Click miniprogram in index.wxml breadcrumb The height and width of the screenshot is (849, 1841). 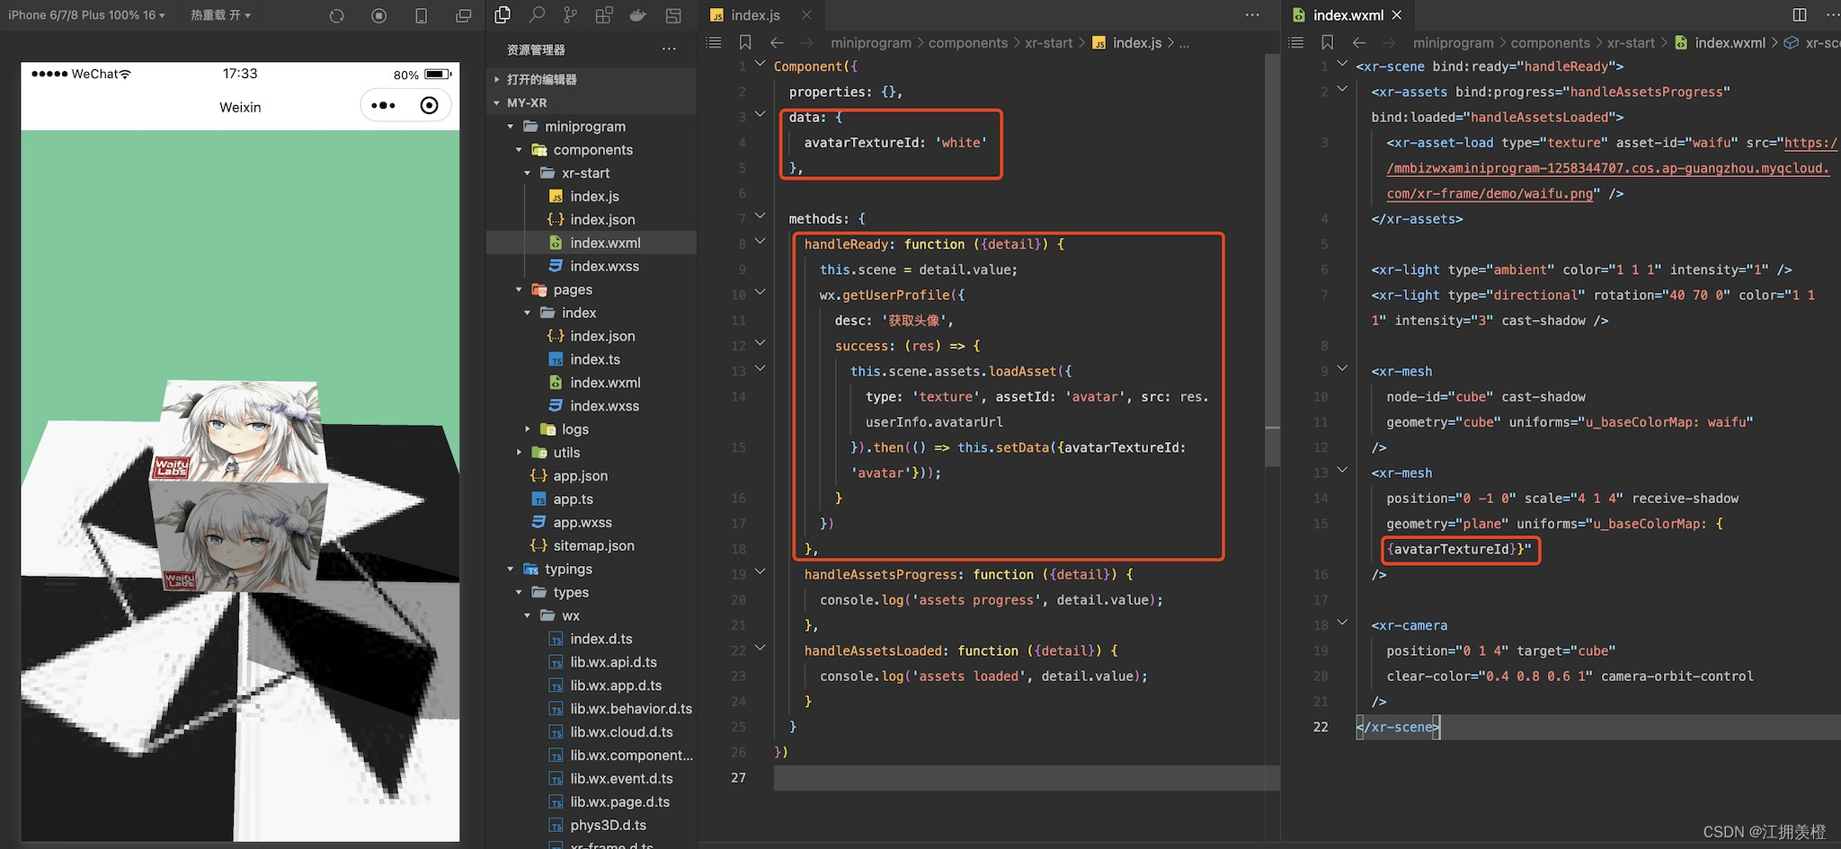point(1453,42)
